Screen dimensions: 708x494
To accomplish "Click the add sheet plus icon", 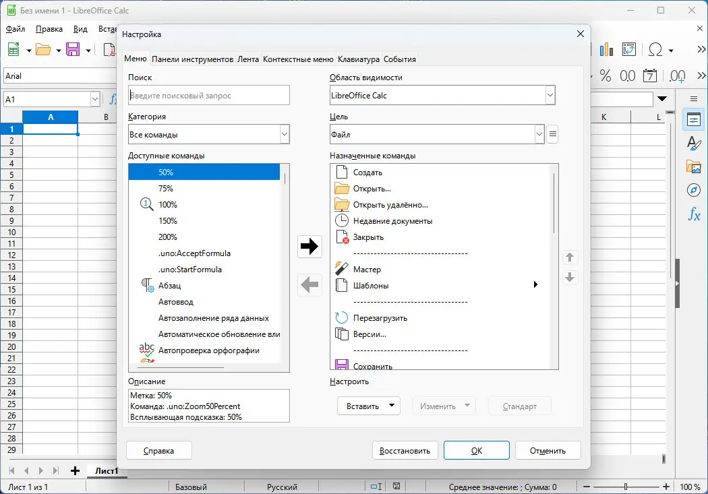I will coord(75,471).
